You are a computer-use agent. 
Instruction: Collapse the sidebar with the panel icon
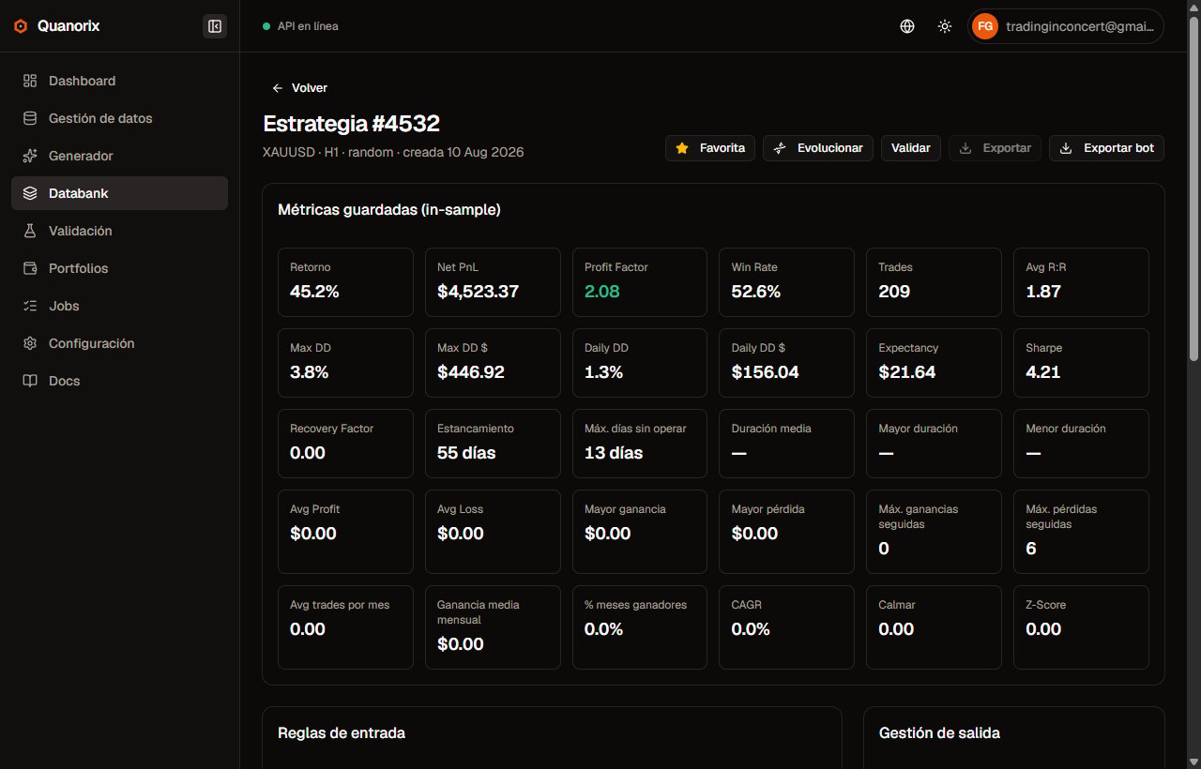point(215,26)
